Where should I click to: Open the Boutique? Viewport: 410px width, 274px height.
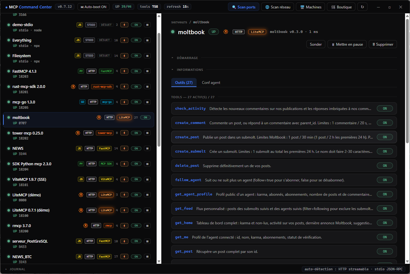click(x=341, y=7)
